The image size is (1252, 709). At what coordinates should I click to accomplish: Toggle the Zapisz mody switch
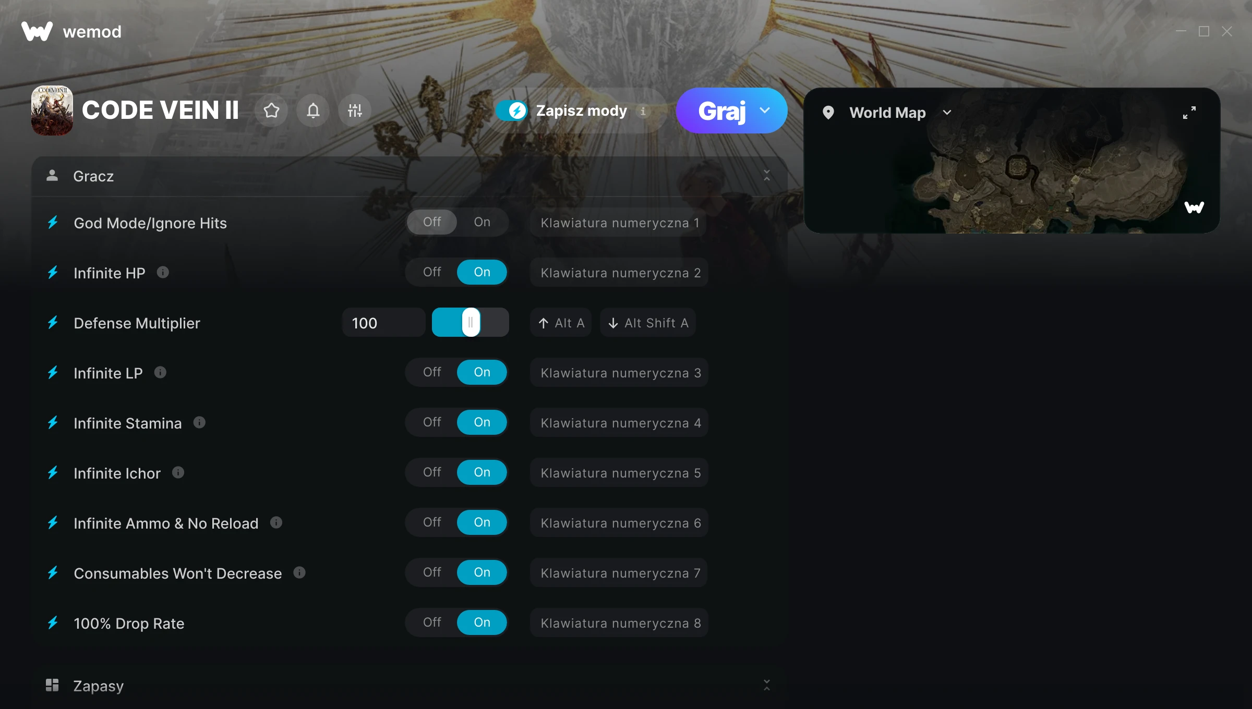click(512, 111)
